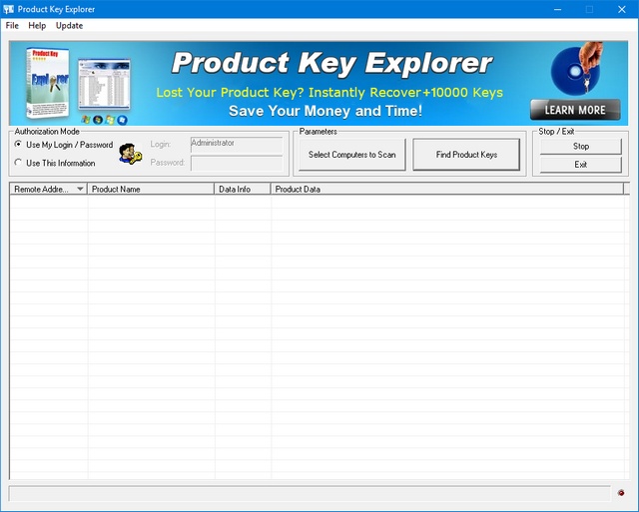The height and width of the screenshot is (512, 639).
Task: Click the Data Info column header
Action: (243, 189)
